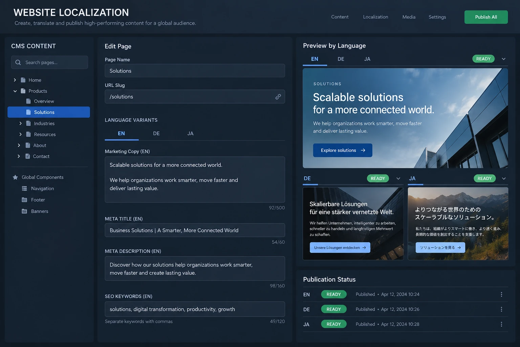Open the JA preview READY dropdown chevron

click(504, 179)
